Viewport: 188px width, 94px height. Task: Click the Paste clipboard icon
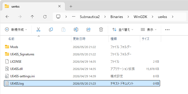pyautogui.click(x=63, y=30)
